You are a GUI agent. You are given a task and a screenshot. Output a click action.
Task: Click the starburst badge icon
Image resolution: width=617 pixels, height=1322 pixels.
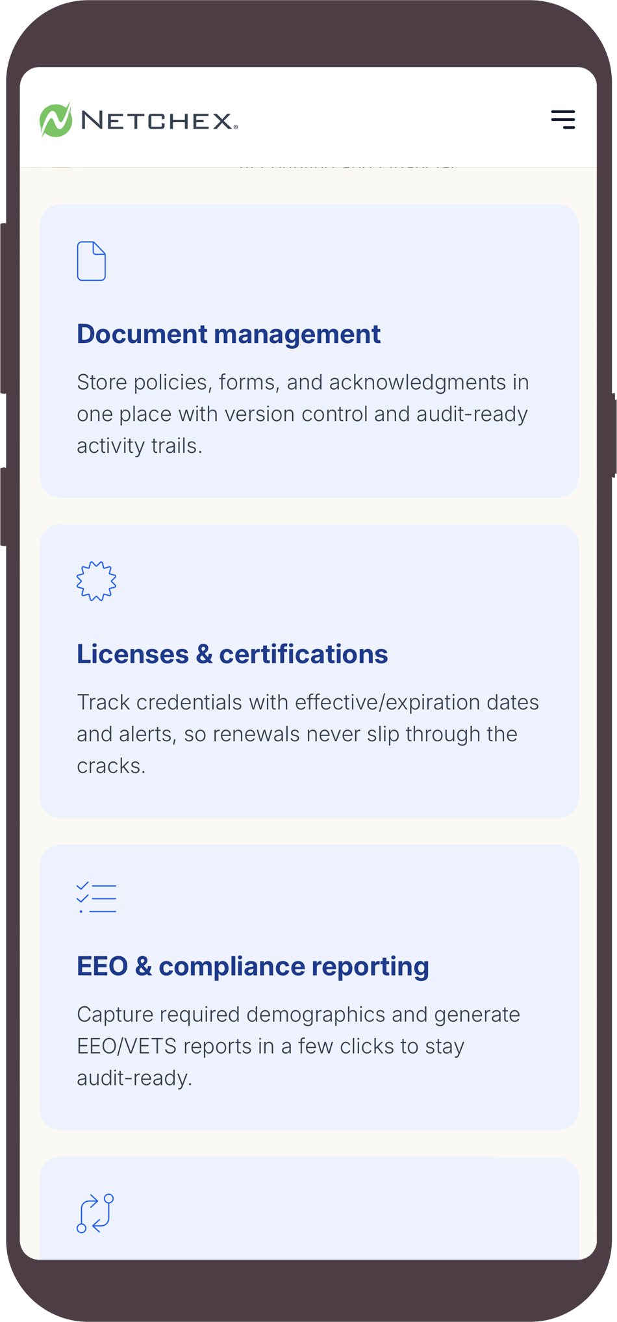coord(96,581)
